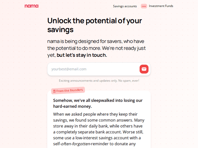Viewport: 198px width, 148px height.
Task: Click the "No spam, ever!" text
Action: (129, 81)
